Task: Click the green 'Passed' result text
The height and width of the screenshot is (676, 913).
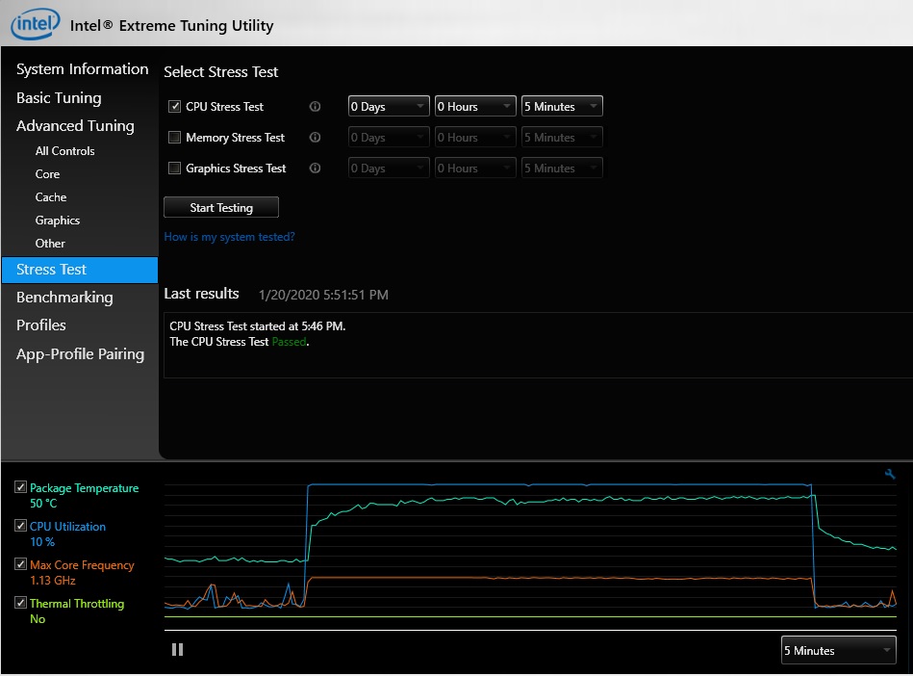Action: coord(289,342)
